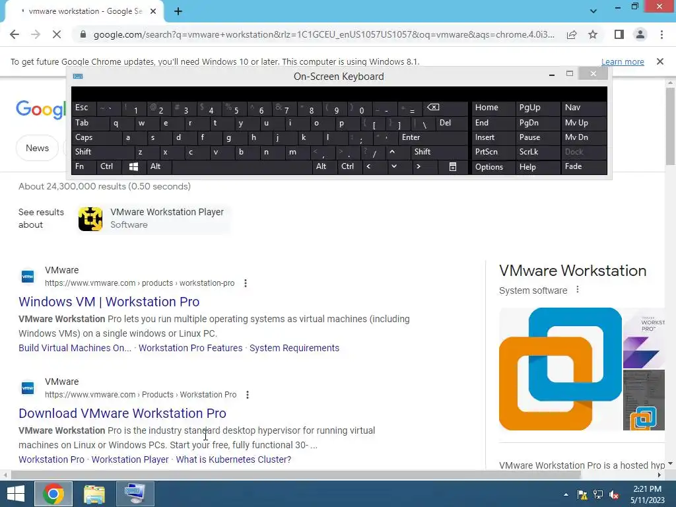Open the Windows Start button
This screenshot has height=507, width=676.
[16, 494]
